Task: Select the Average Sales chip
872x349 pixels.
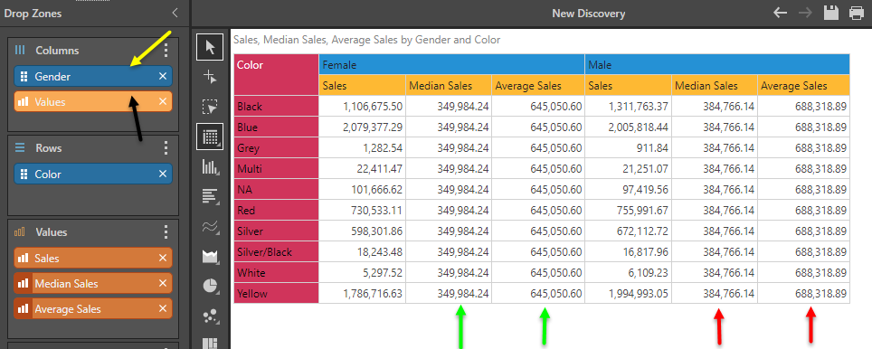Action: tap(93, 308)
